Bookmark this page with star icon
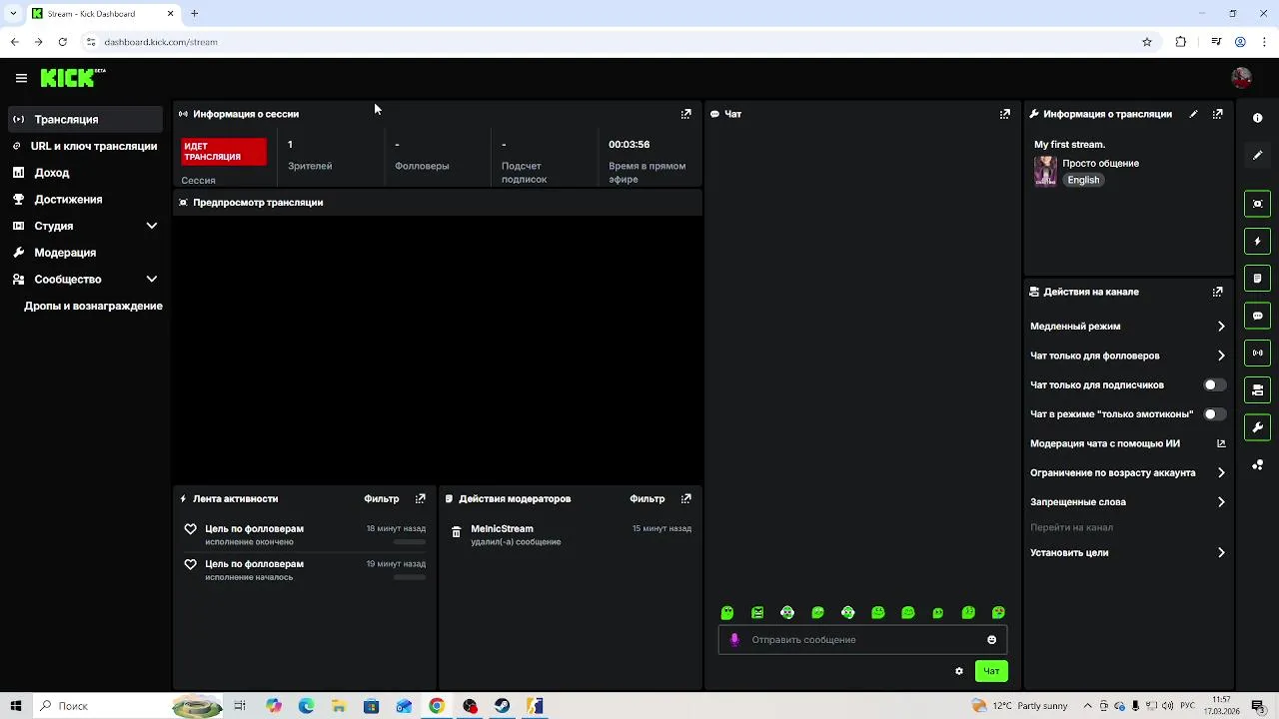The image size is (1279, 719). (1147, 42)
